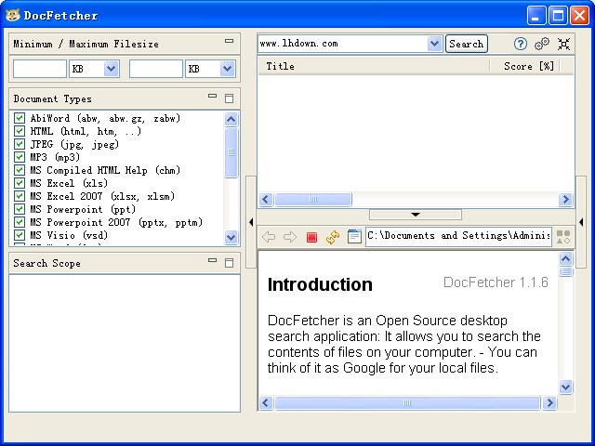Uncheck MP3 document type

point(20,157)
